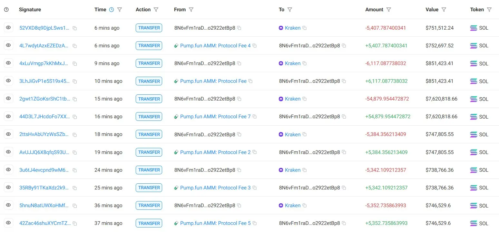
Task: Open the Action column filter
Action: [x=156, y=10]
